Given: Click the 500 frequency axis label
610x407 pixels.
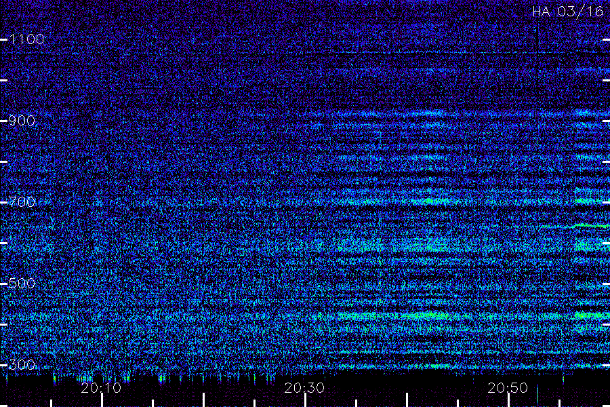Looking at the screenshot, I should (22, 283).
